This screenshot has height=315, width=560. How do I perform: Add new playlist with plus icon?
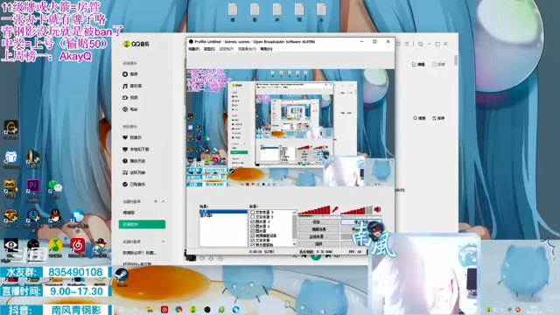(x=156, y=201)
